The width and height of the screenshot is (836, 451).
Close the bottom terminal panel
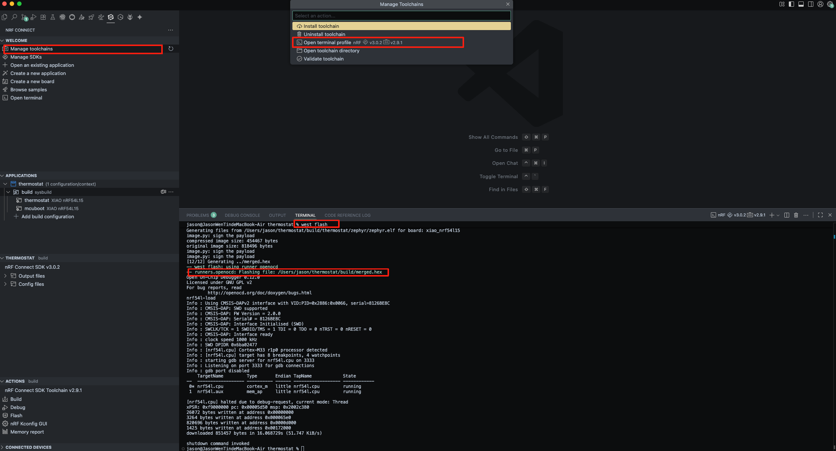830,215
